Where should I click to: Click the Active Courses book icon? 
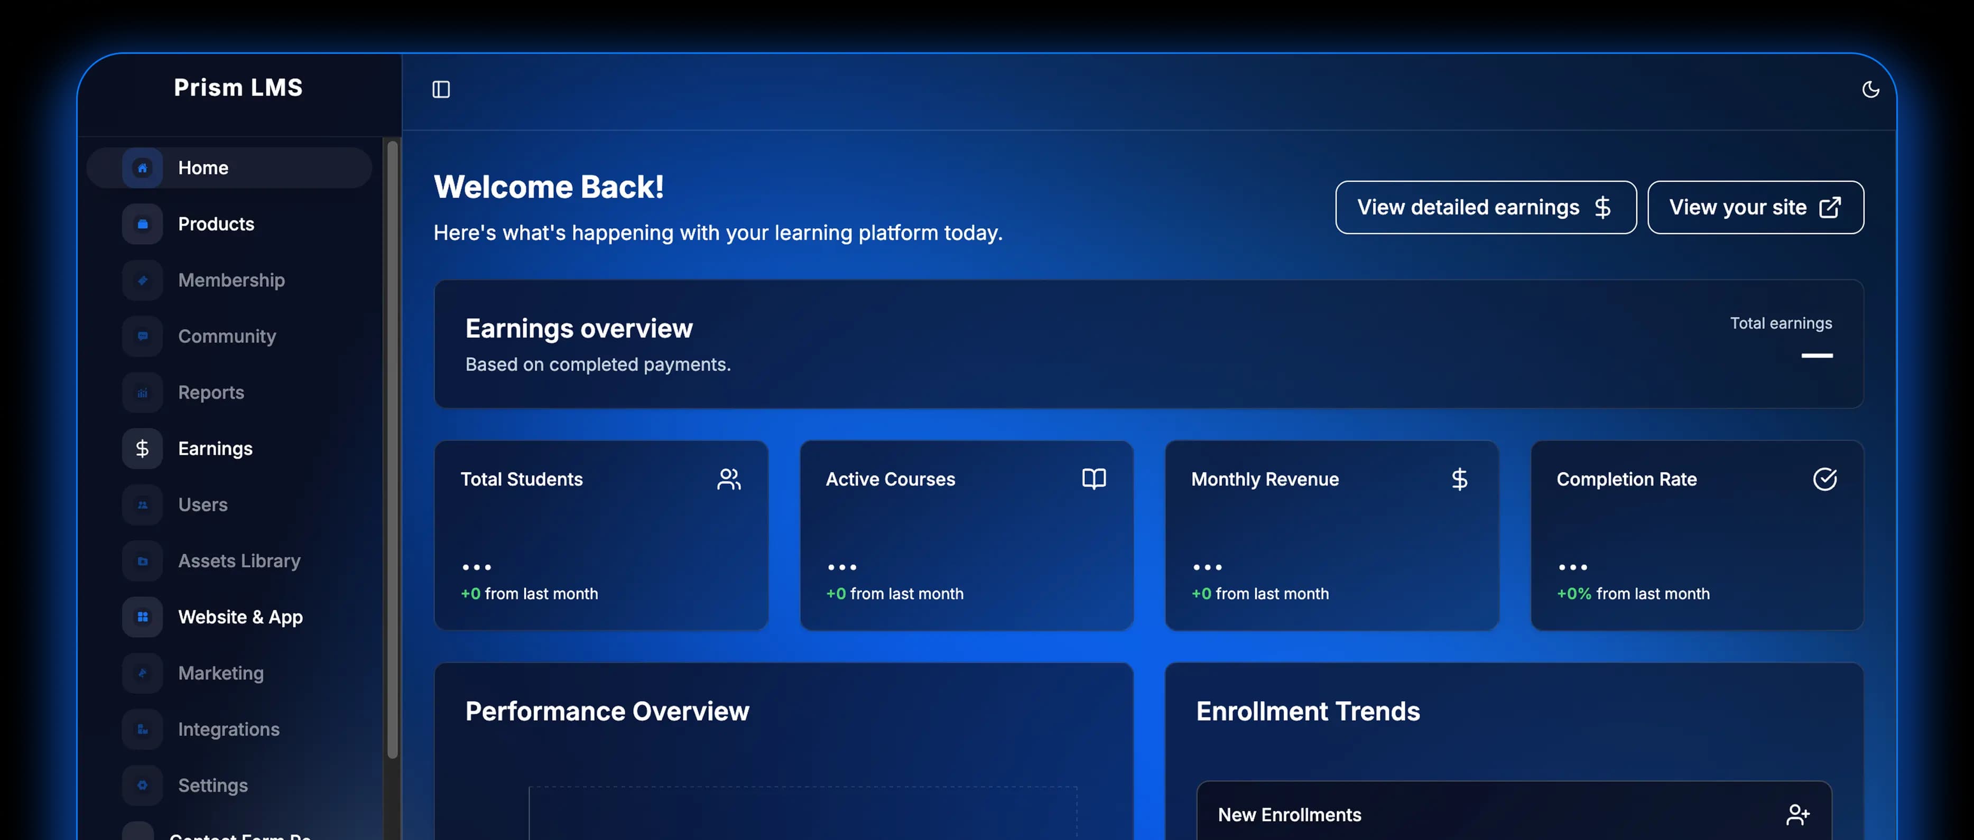pos(1093,479)
